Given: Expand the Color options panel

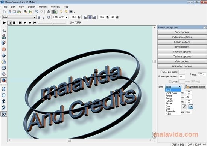Looking at the screenshot, I should pos(182,32).
